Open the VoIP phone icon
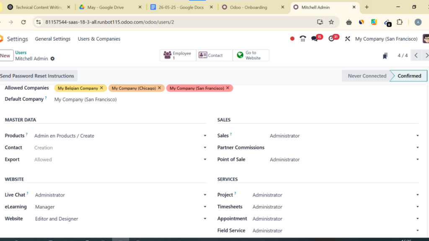 pos(302,39)
